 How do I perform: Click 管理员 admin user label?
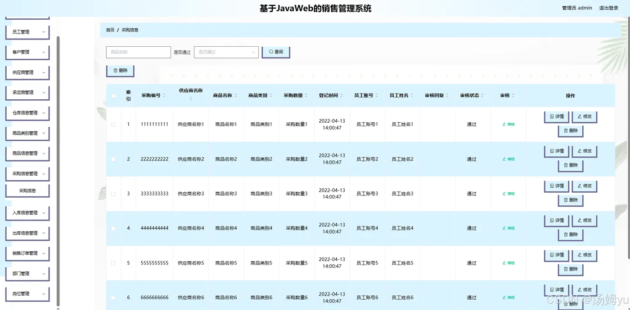point(577,8)
